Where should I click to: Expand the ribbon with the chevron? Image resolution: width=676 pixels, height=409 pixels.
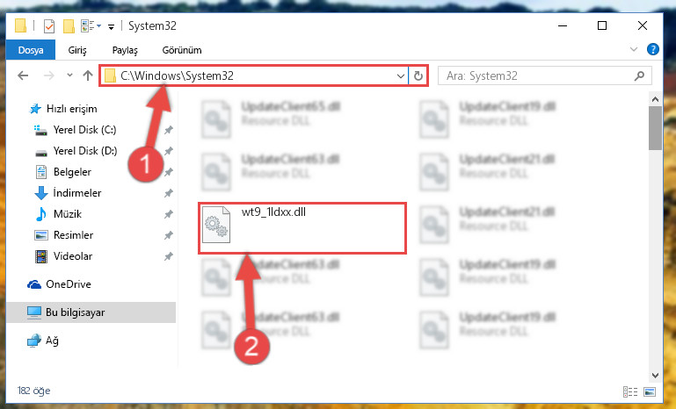[x=633, y=49]
